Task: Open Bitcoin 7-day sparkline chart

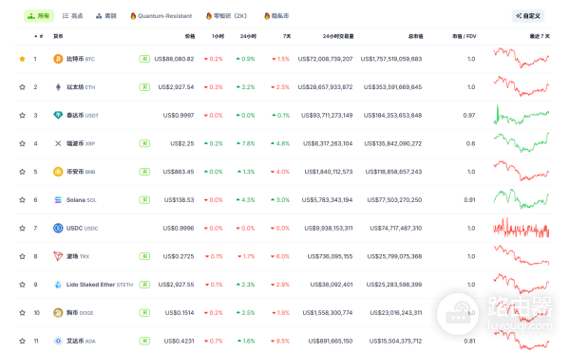Action: [522, 58]
